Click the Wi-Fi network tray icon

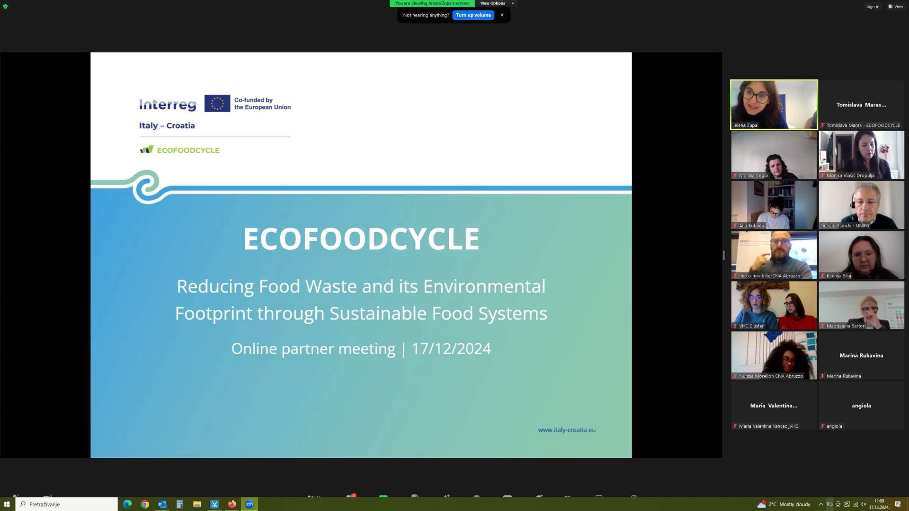[x=856, y=504]
